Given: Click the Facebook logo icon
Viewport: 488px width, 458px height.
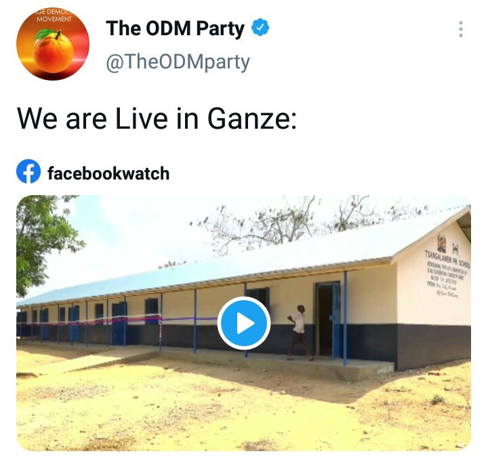Looking at the screenshot, I should point(28,171).
